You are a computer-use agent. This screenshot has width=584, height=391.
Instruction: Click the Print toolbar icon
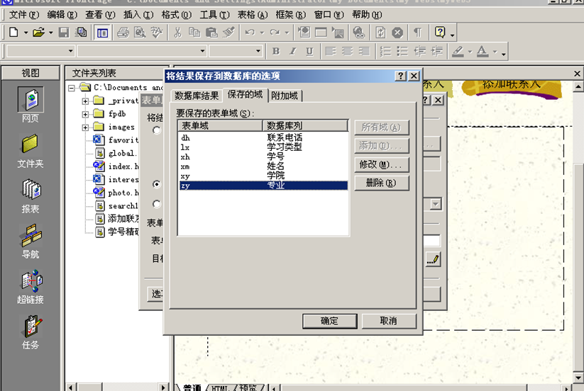(x=123, y=33)
